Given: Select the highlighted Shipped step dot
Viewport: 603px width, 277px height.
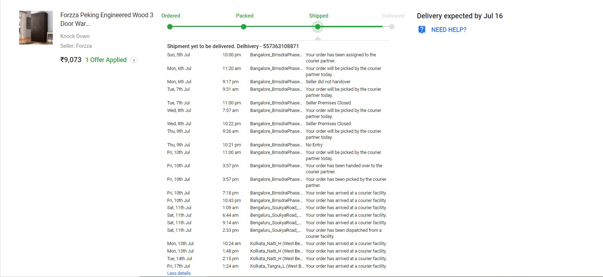Looking at the screenshot, I should click(x=318, y=27).
